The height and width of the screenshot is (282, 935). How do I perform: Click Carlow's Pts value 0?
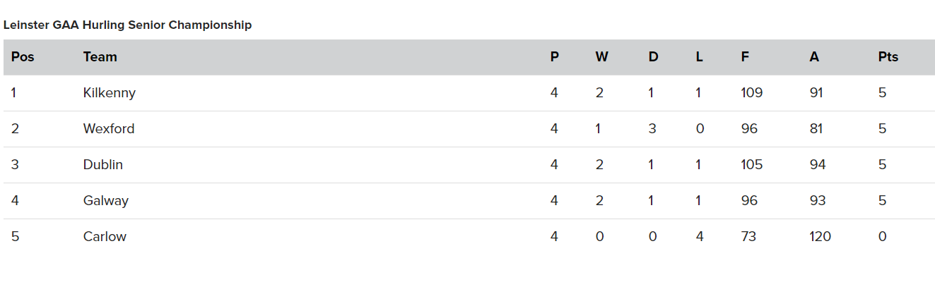(x=882, y=236)
